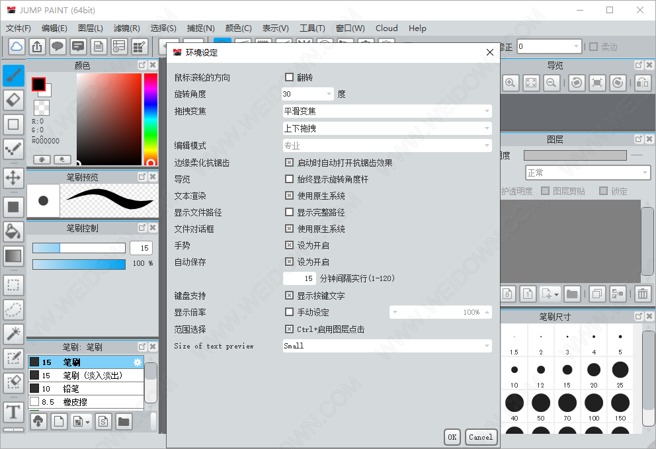Select brush size 100 preset

pyautogui.click(x=594, y=406)
